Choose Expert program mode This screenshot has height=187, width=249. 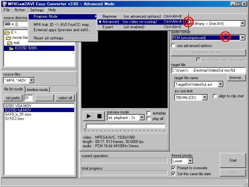(x=142, y=27)
